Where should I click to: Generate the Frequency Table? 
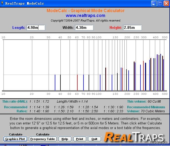click(x=43, y=139)
